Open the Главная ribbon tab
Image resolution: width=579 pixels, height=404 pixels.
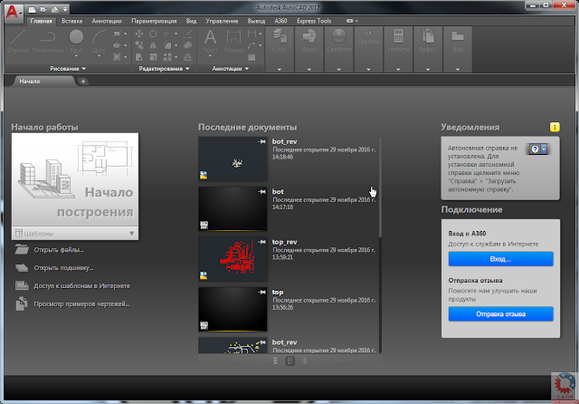click(x=42, y=21)
